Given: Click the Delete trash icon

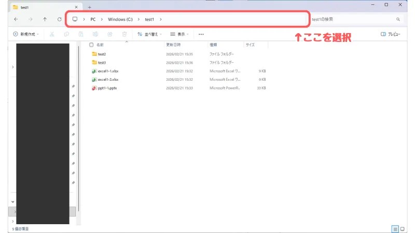Looking at the screenshot, I should coord(125,34).
